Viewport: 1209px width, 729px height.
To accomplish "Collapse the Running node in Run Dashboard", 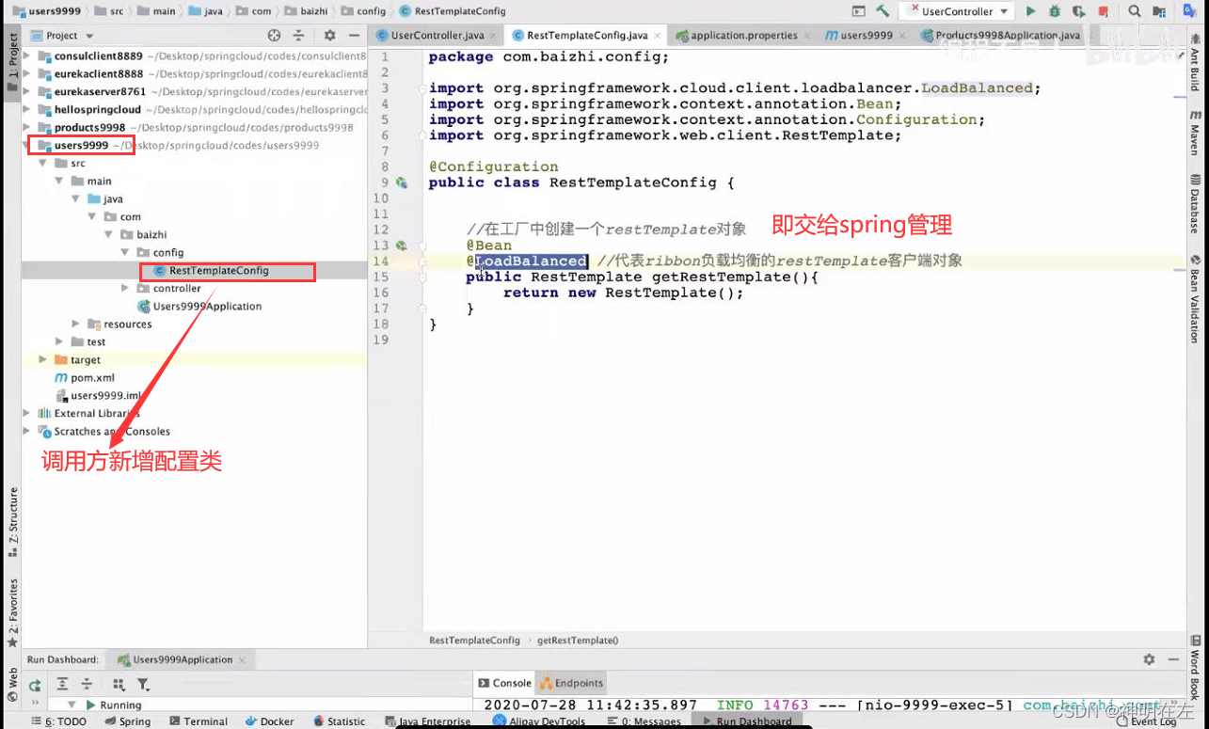I will pyautogui.click(x=71, y=705).
